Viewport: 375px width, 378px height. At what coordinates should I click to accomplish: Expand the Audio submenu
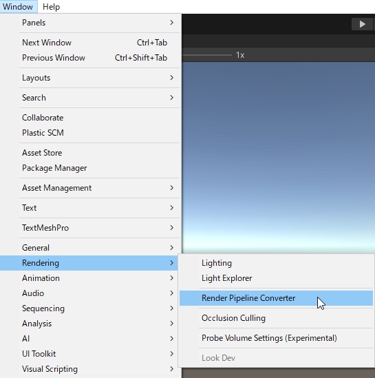(89, 293)
